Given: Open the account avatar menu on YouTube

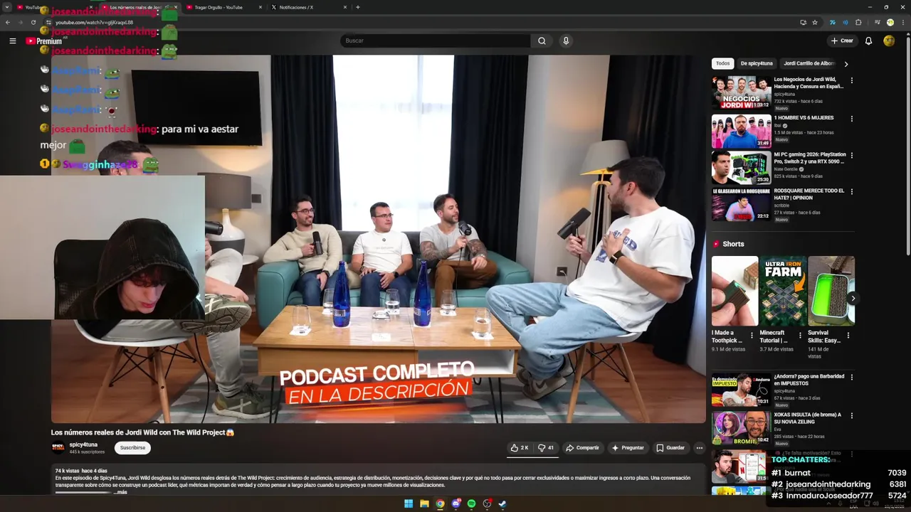Looking at the screenshot, I should 889,41.
